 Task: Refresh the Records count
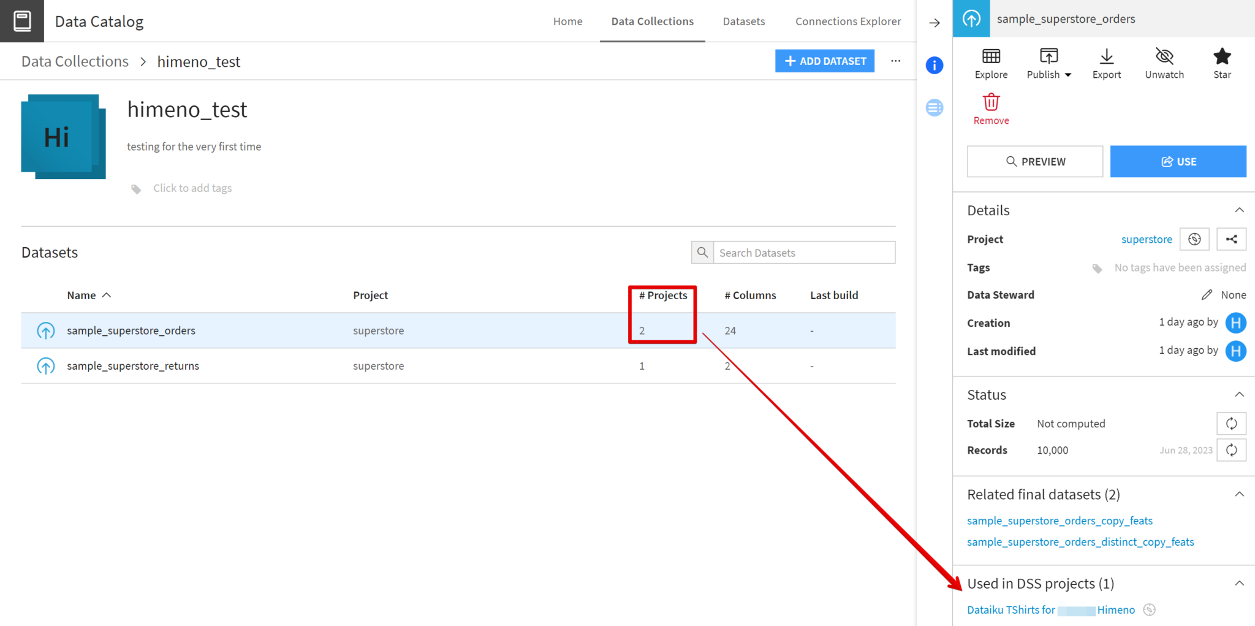click(x=1230, y=451)
